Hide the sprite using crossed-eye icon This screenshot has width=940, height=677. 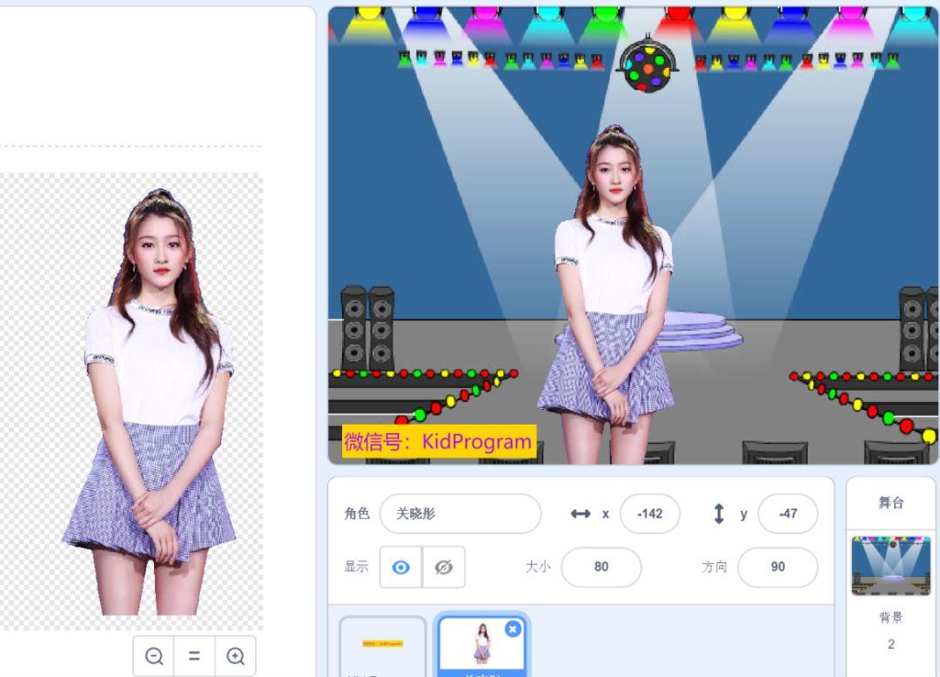[443, 567]
